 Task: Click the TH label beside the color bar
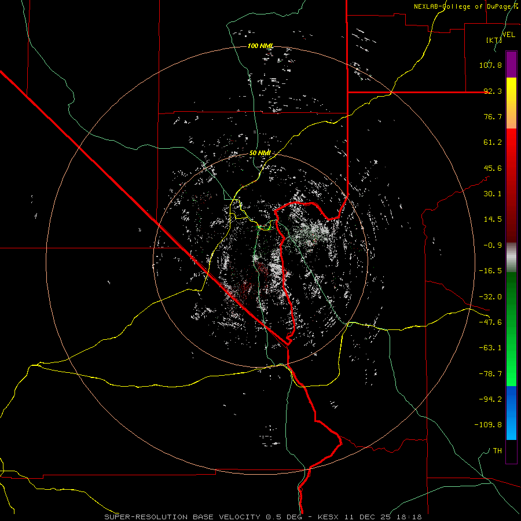[497, 451]
